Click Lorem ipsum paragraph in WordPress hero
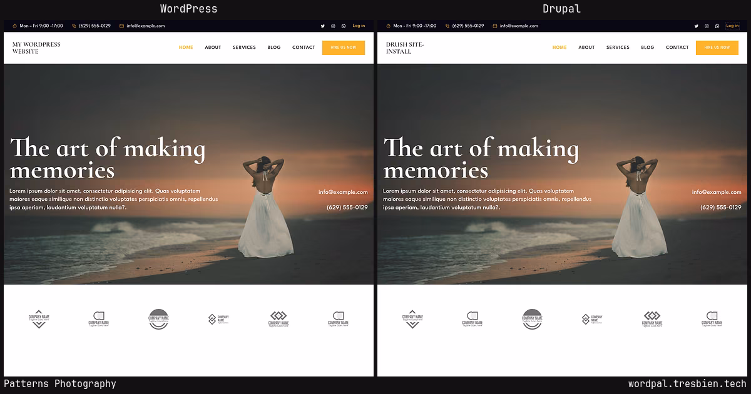The image size is (751, 394). click(114, 199)
